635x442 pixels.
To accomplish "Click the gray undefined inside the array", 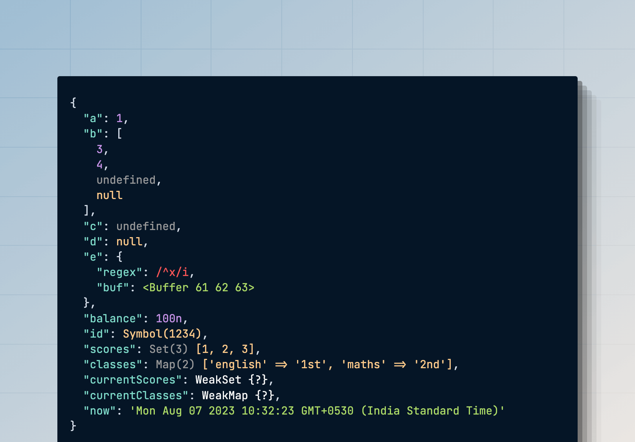I will (126, 180).
